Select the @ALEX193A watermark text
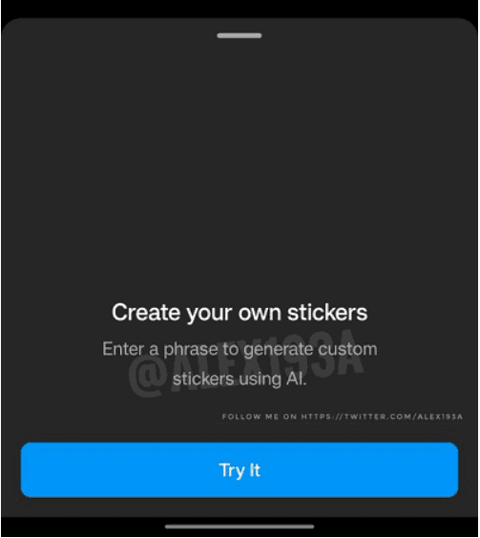Viewport: 480px width, 538px height. click(x=245, y=363)
